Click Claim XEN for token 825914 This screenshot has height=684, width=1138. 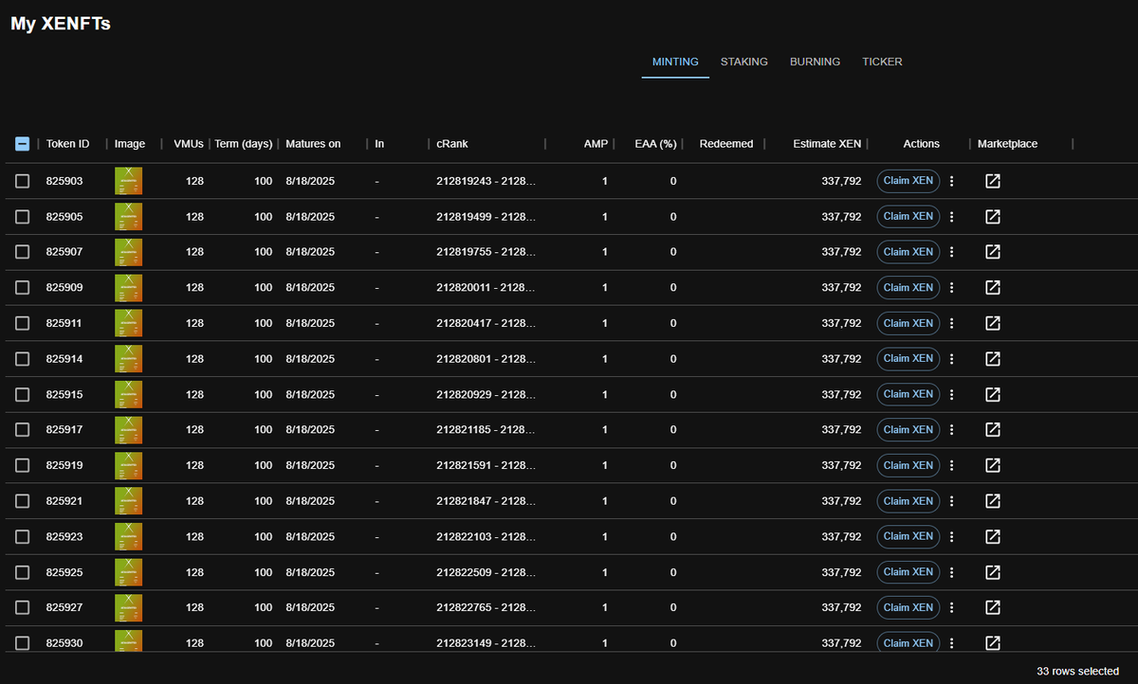tap(908, 358)
